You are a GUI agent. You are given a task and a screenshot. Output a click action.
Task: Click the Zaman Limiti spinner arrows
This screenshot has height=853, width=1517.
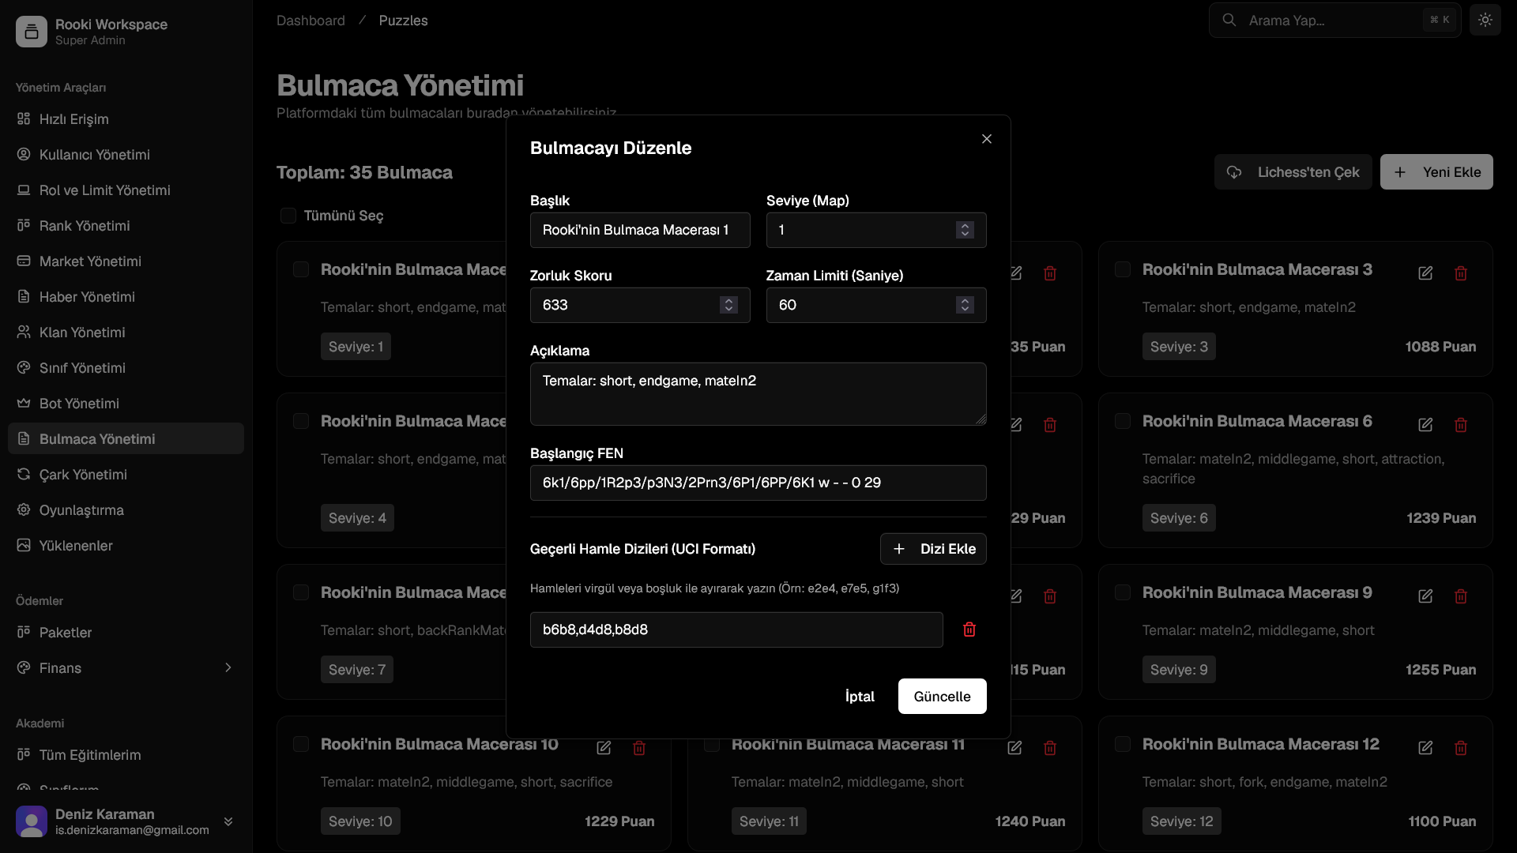[965, 305]
